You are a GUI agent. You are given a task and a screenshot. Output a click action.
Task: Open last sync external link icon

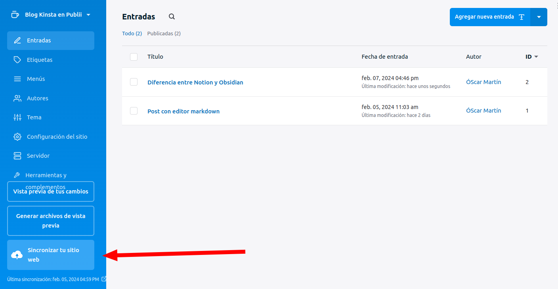point(104,279)
